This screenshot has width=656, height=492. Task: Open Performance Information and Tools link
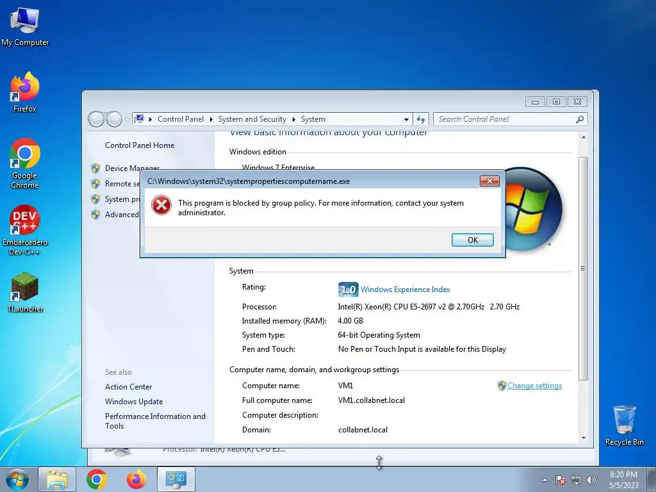point(155,421)
